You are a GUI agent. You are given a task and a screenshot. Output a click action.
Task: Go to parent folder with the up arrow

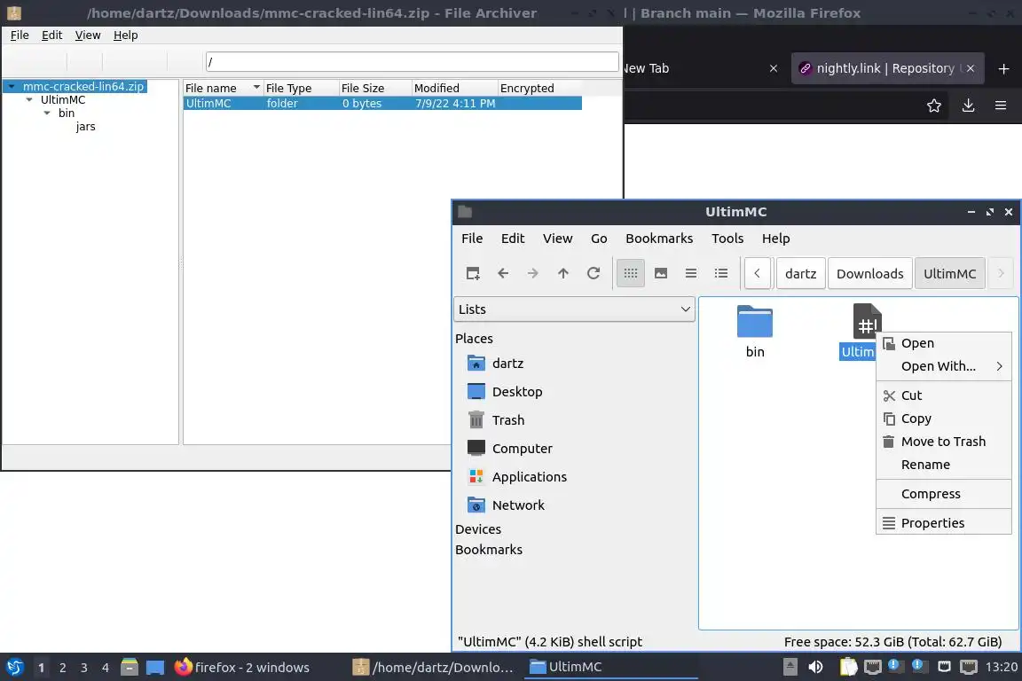pyautogui.click(x=563, y=274)
